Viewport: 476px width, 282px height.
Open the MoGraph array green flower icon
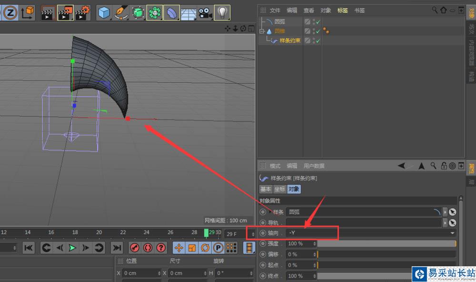[x=155, y=13]
